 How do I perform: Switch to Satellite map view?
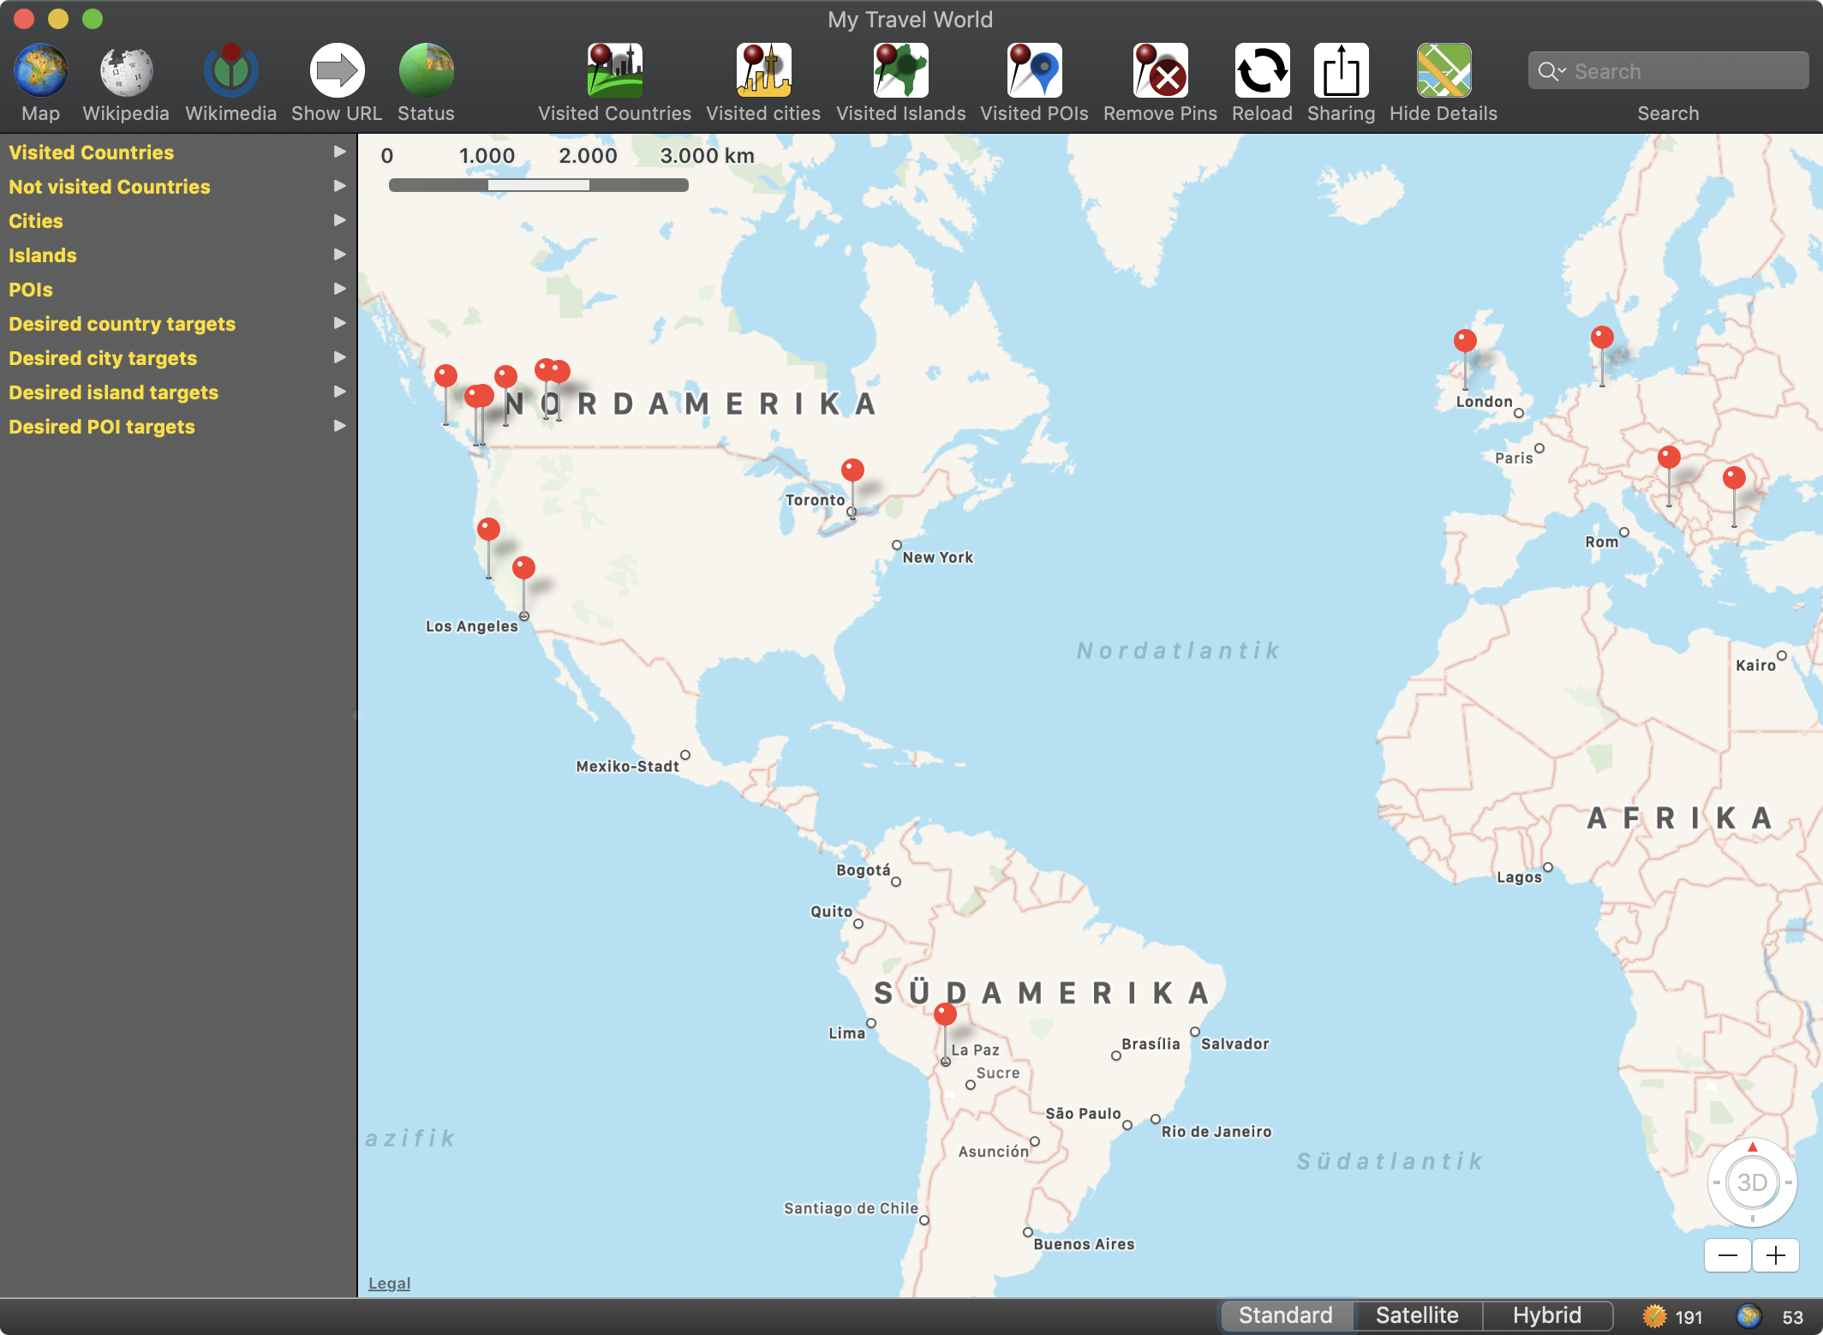coord(1417,1315)
